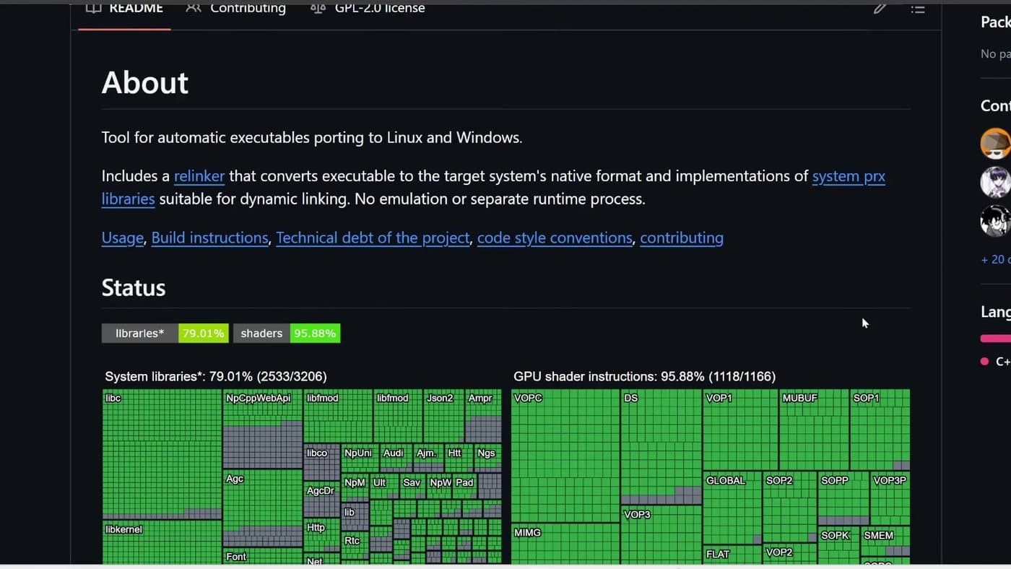Click the Ampr treemap label

(480, 398)
